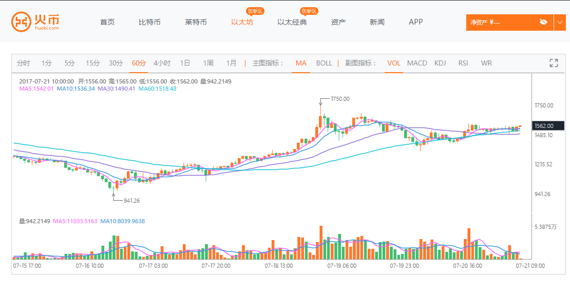The width and height of the screenshot is (570, 281).
Task: Select the RSI sub-indicator
Action: point(463,63)
